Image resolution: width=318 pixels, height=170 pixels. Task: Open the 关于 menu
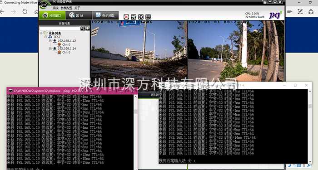77,8
